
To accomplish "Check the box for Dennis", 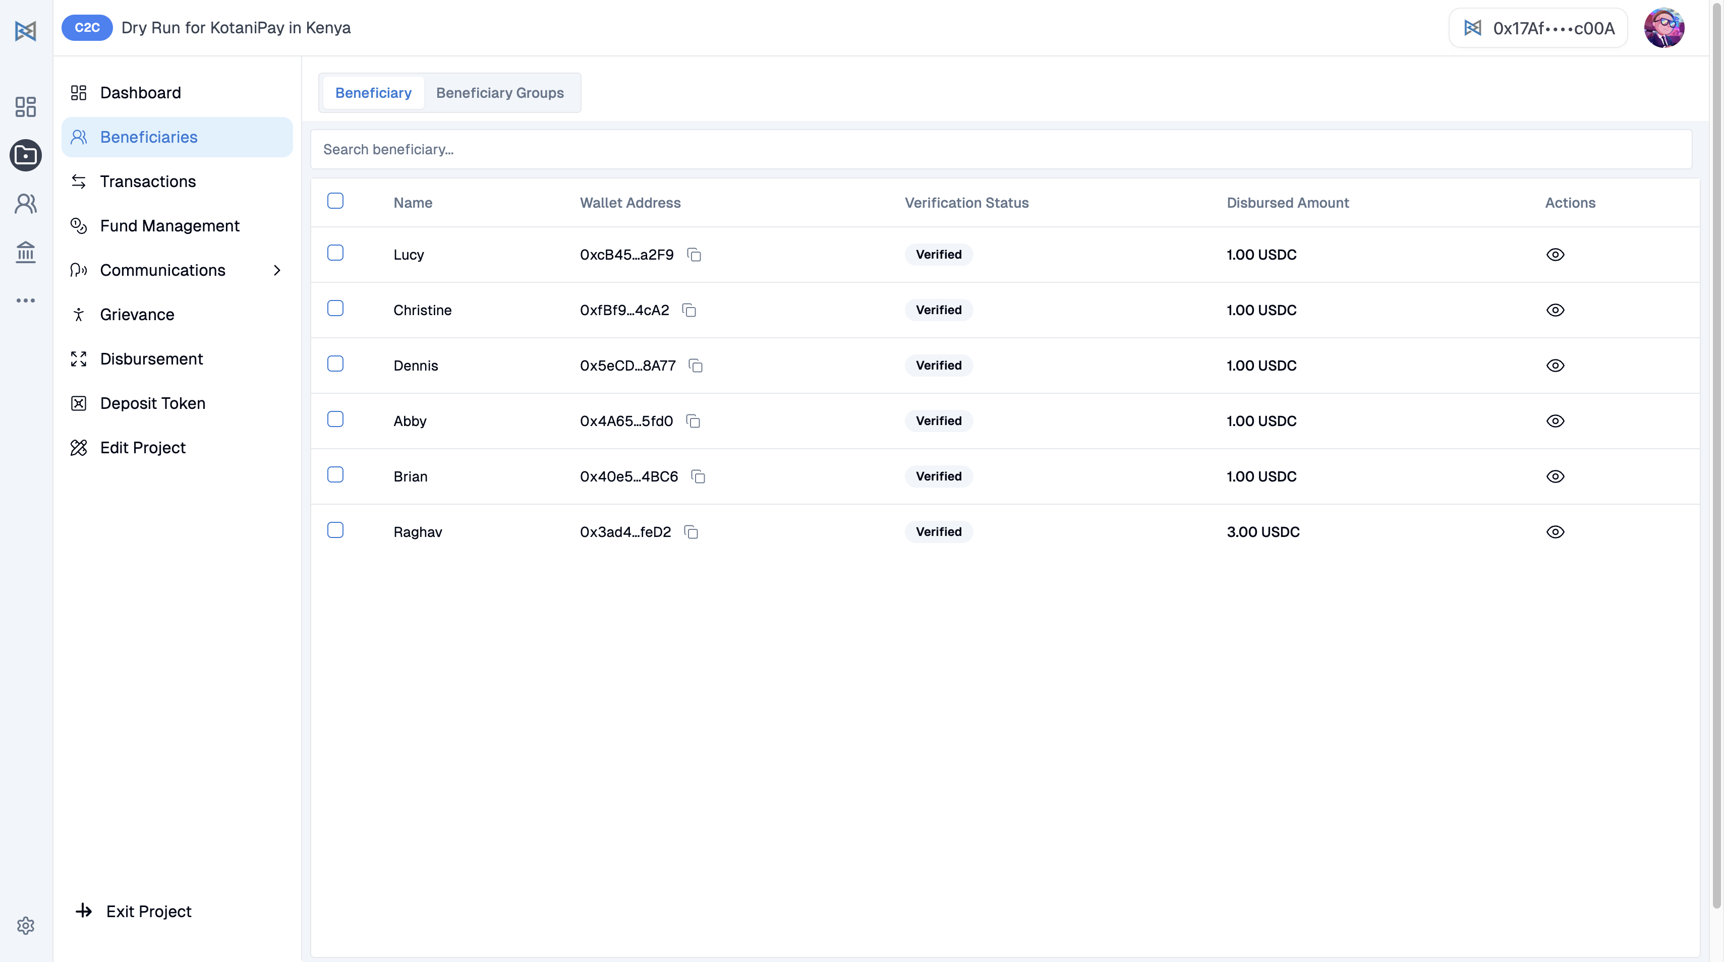I will click(335, 364).
